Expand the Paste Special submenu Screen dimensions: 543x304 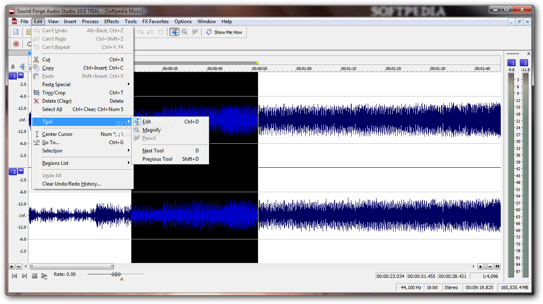coord(82,84)
